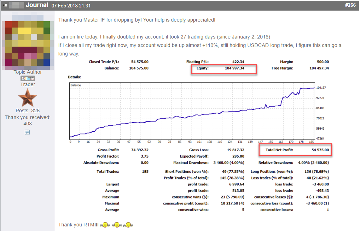Click the Absolute Drawdown value 0.00

(x=145, y=163)
